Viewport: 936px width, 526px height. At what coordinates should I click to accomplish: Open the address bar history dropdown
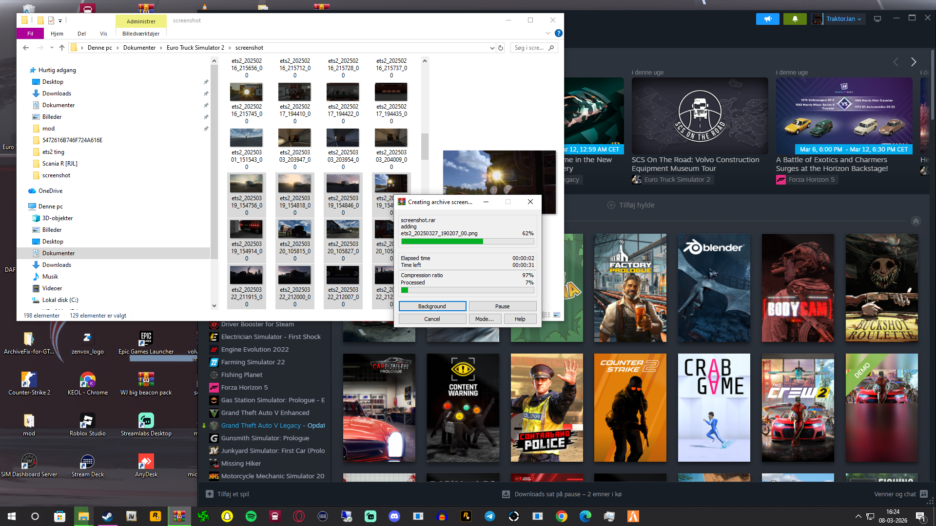coord(492,48)
